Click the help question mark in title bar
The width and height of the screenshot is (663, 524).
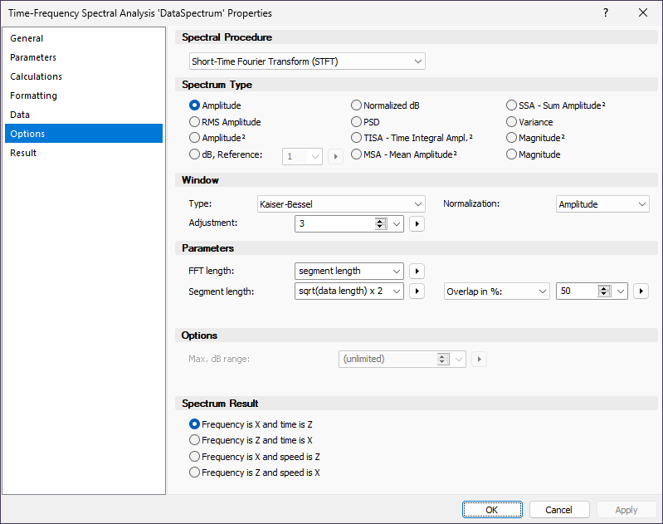click(606, 12)
